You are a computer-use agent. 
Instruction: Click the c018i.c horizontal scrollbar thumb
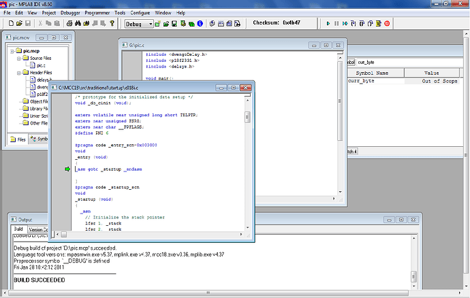pyautogui.click(x=64, y=235)
